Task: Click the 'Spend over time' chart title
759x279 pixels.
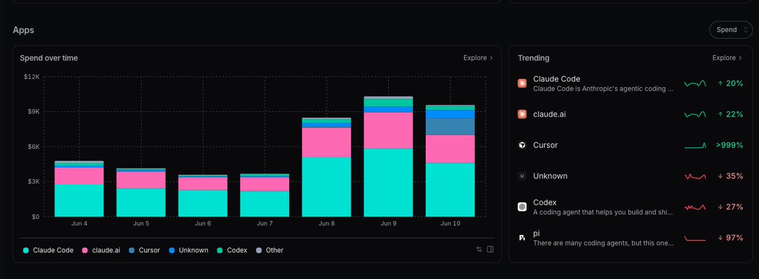Action: pyautogui.click(x=49, y=58)
